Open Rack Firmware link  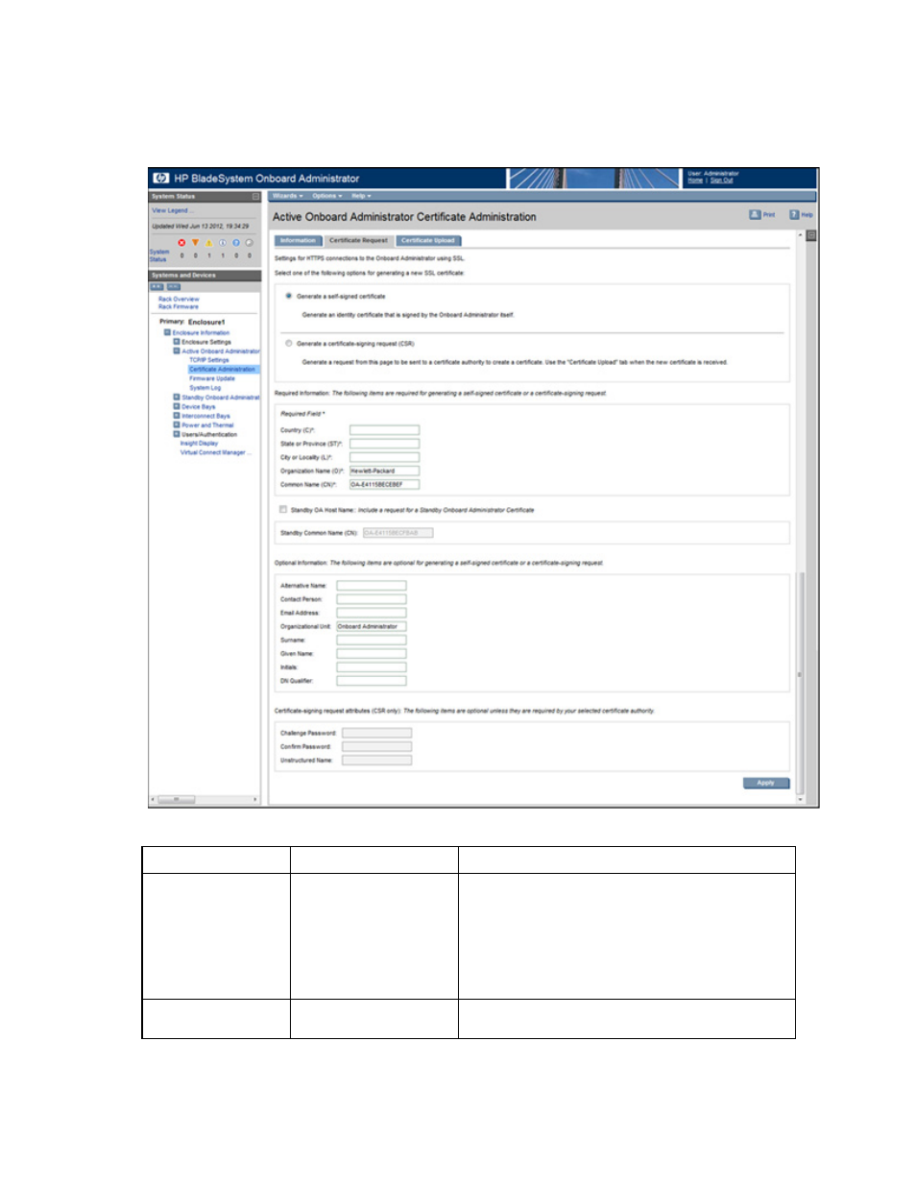click(179, 307)
